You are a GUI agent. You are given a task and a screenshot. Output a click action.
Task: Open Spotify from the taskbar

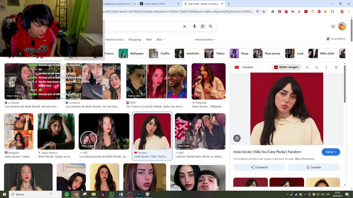67,194
